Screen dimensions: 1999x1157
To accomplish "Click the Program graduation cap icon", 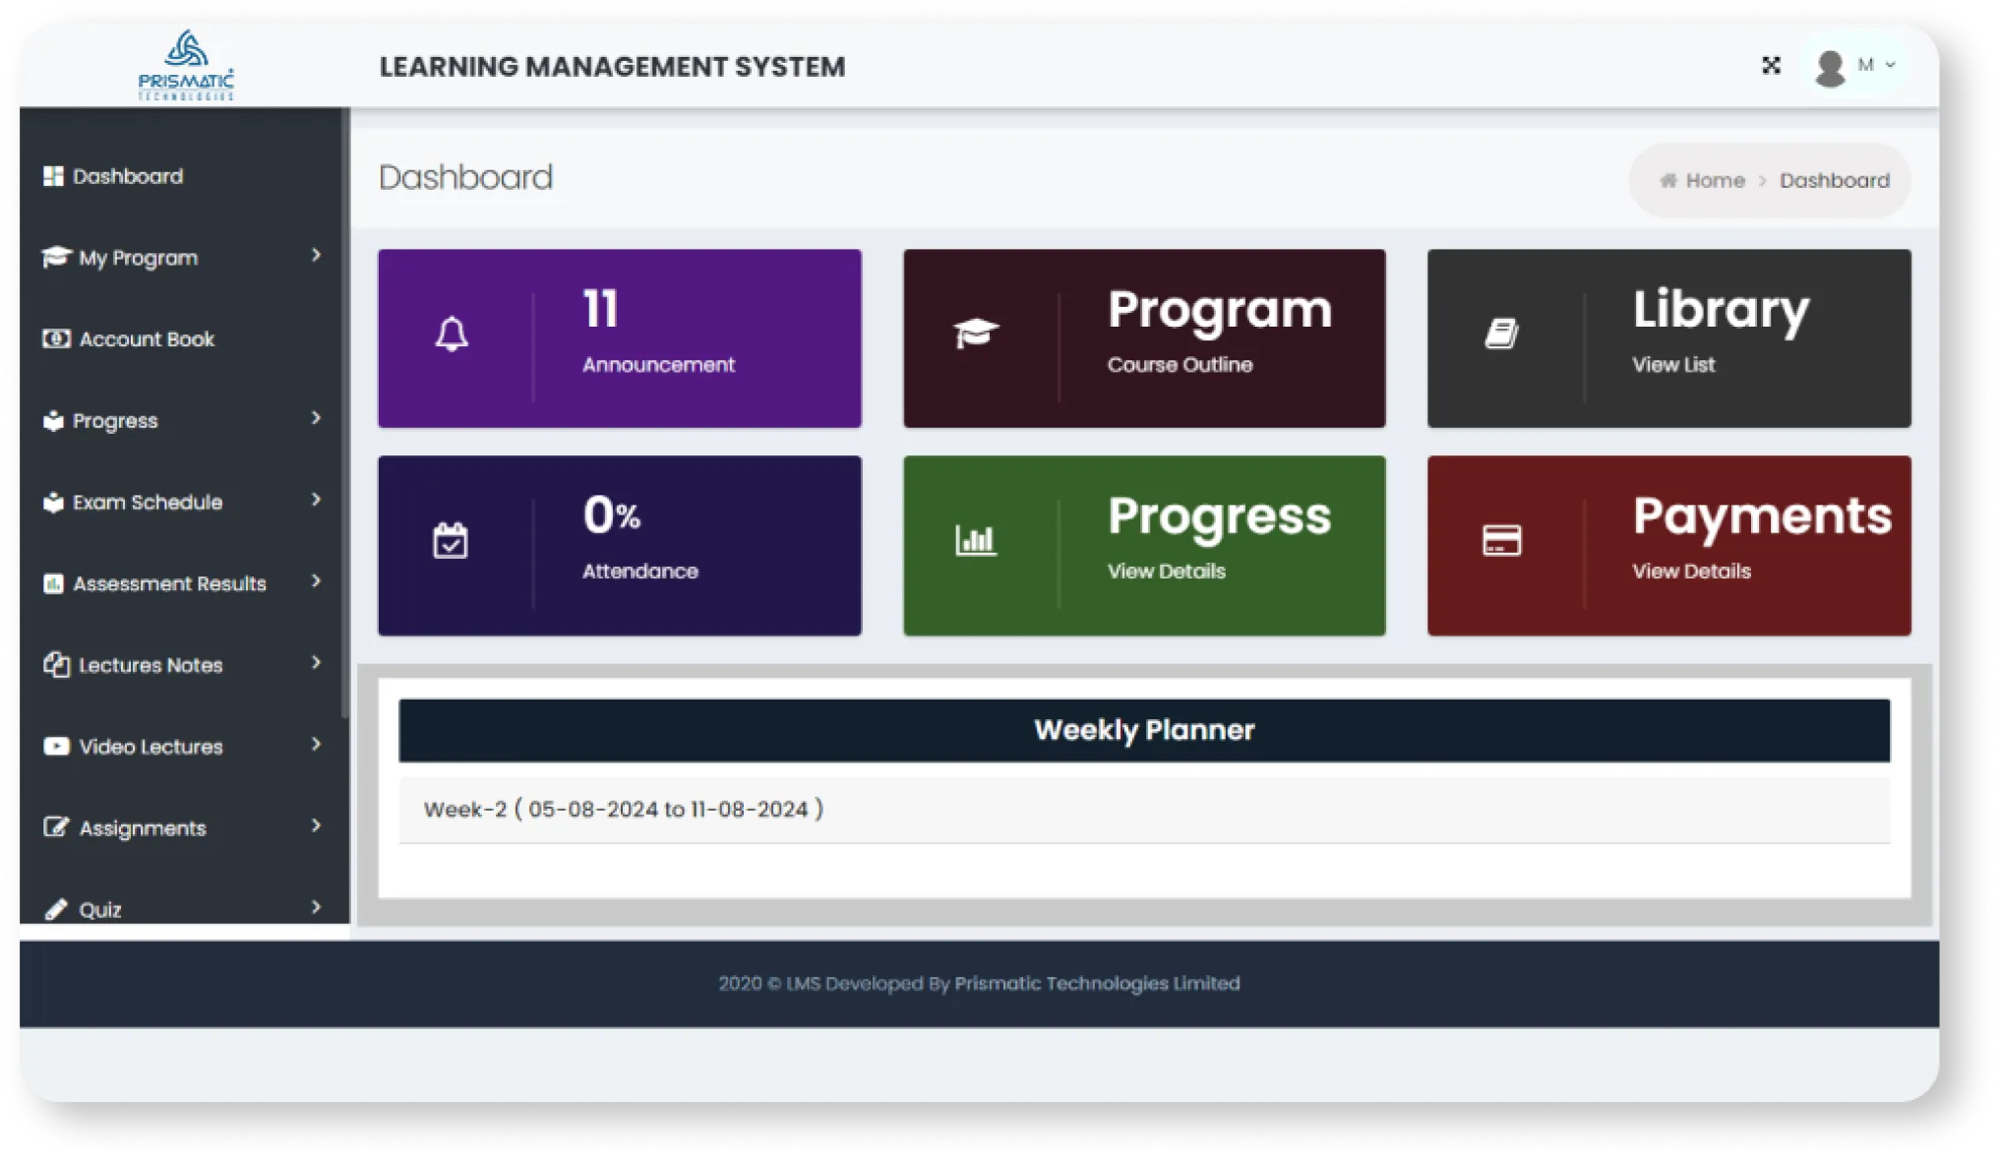I will tap(975, 335).
